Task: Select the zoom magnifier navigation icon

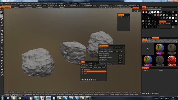Action: 140,11
